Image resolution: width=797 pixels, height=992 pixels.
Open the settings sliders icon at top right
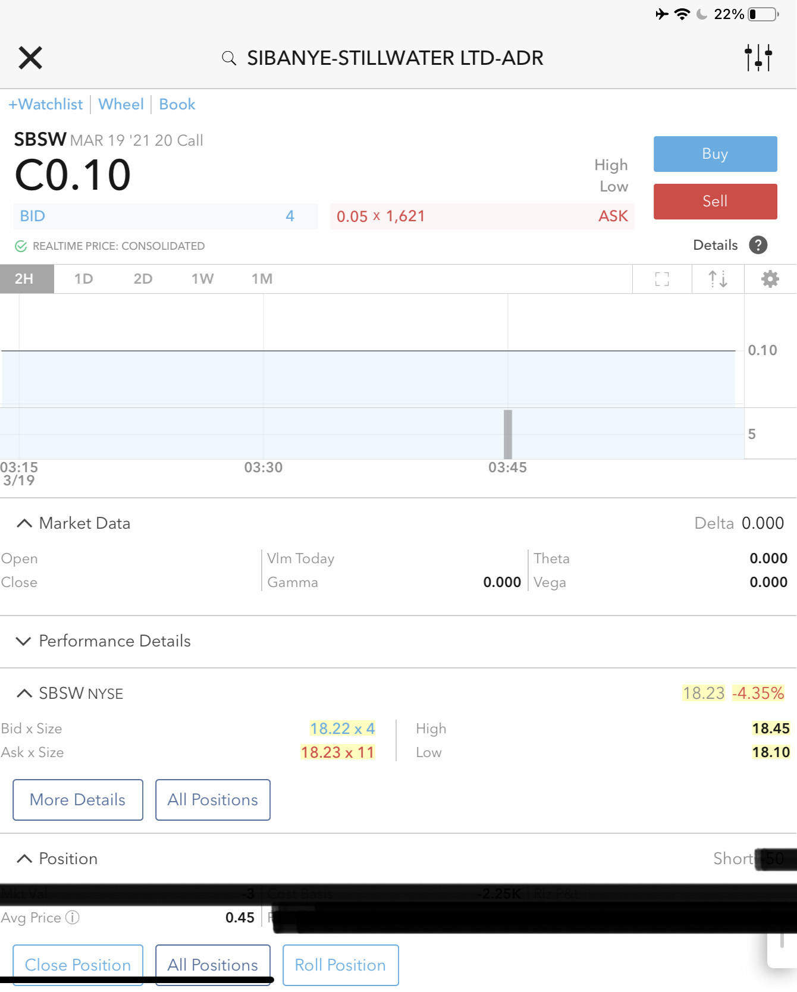pos(758,58)
